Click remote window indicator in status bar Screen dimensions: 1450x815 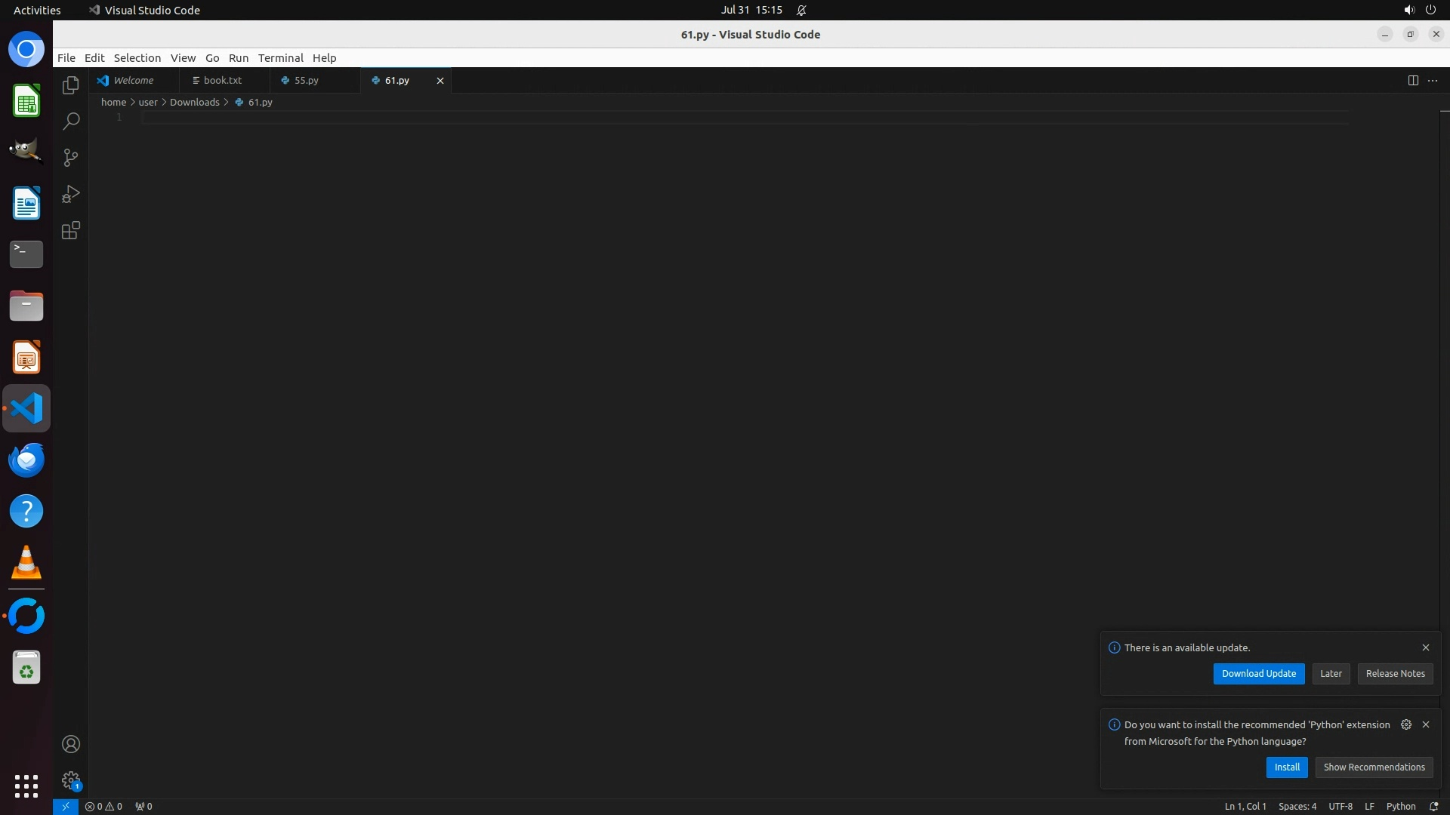[x=66, y=806]
